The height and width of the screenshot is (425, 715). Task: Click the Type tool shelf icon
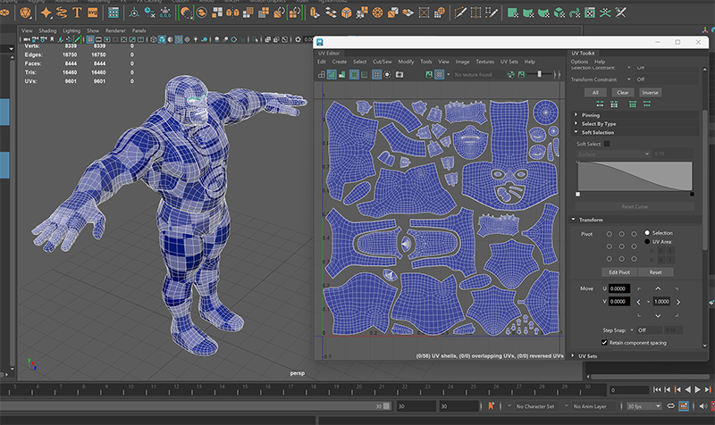(x=78, y=13)
